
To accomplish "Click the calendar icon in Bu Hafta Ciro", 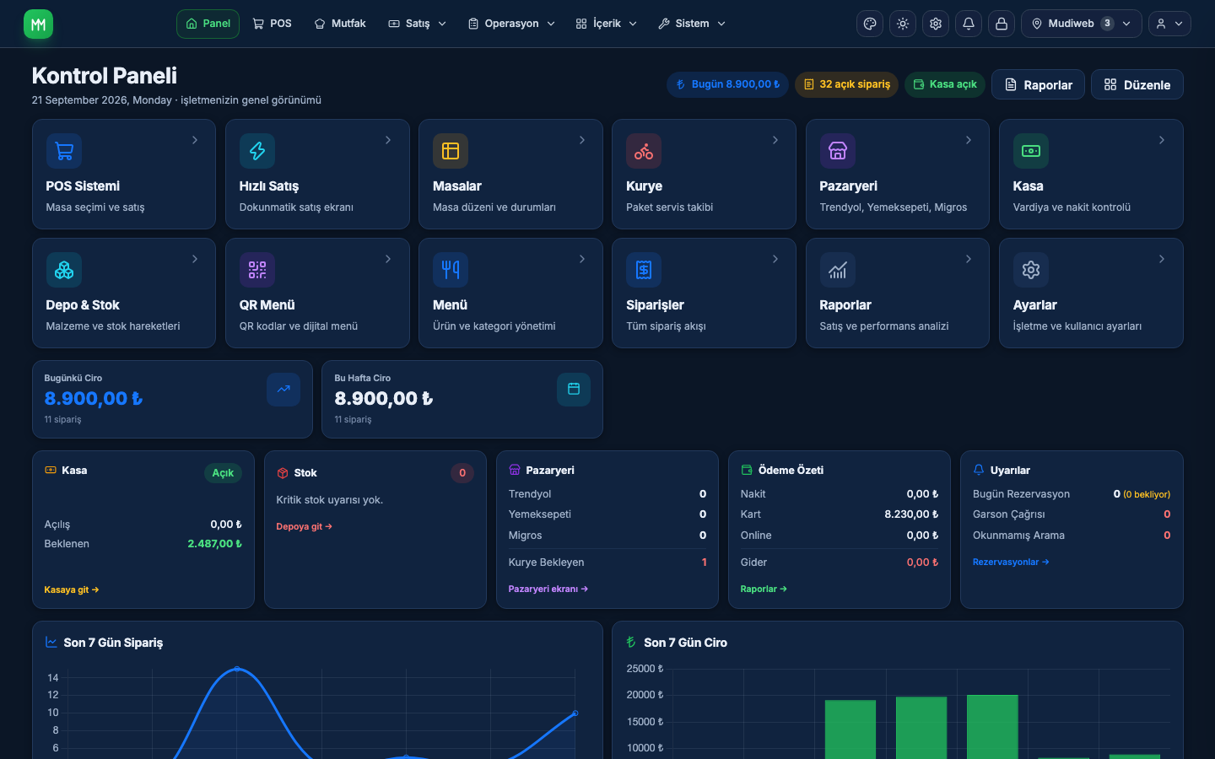I will (574, 390).
